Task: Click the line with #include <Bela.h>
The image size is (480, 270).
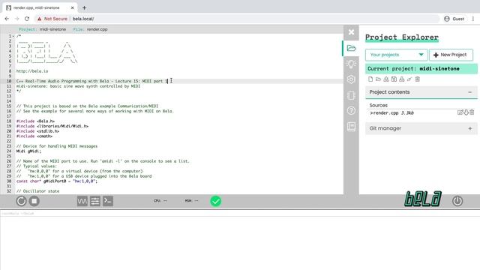Action: 35,121
